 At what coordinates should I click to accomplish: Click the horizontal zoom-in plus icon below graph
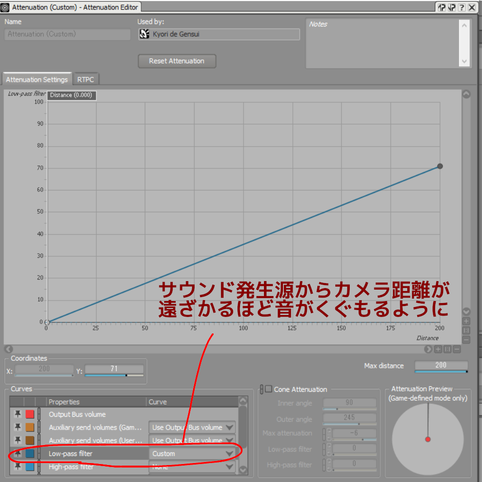tap(438, 349)
